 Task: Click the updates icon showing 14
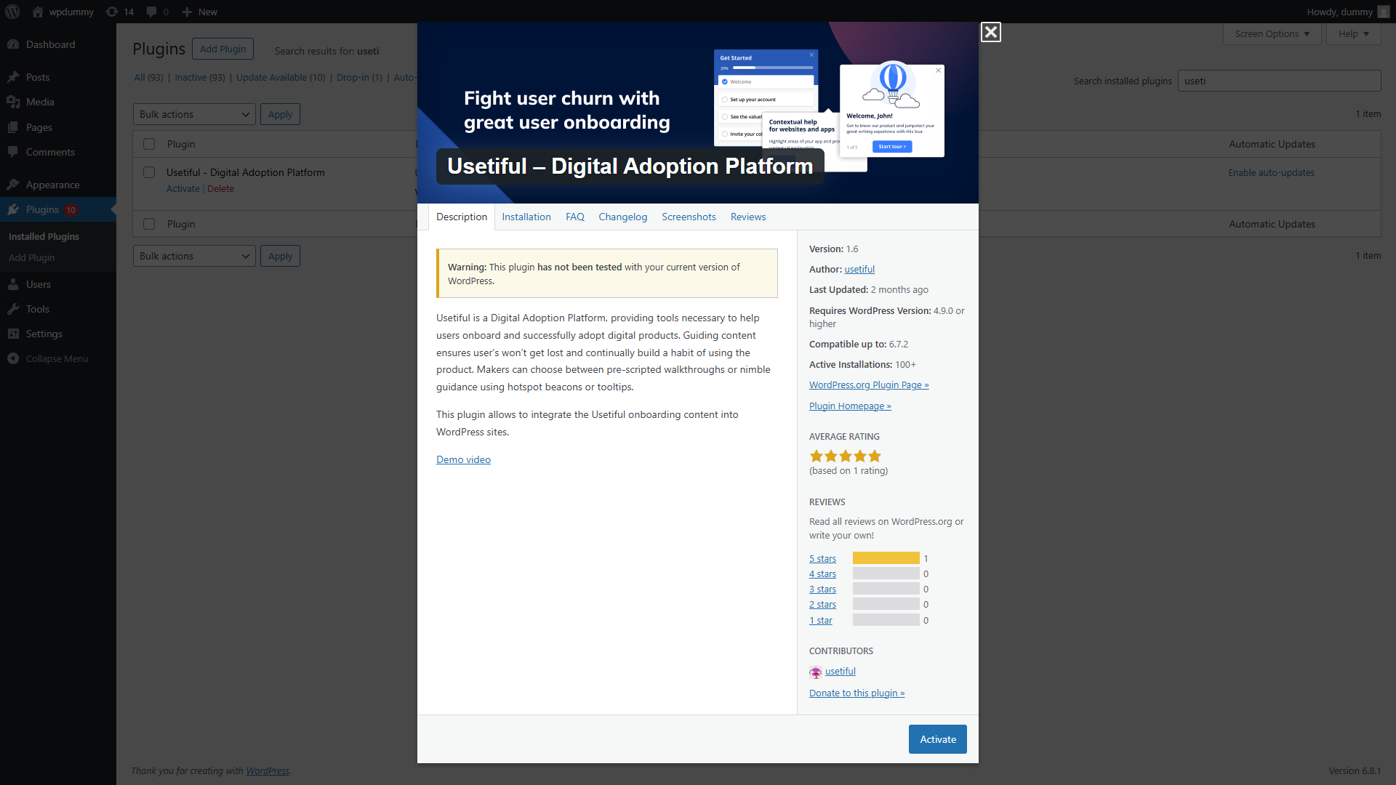pos(112,12)
